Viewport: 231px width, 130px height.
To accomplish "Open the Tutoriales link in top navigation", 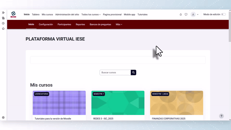I will pos(142,14).
